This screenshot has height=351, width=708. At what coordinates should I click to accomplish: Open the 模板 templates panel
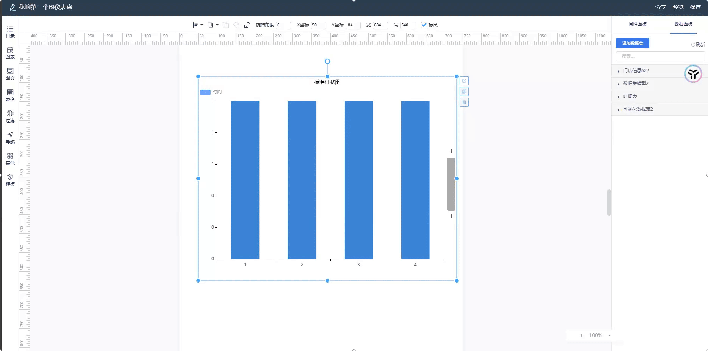(x=10, y=180)
